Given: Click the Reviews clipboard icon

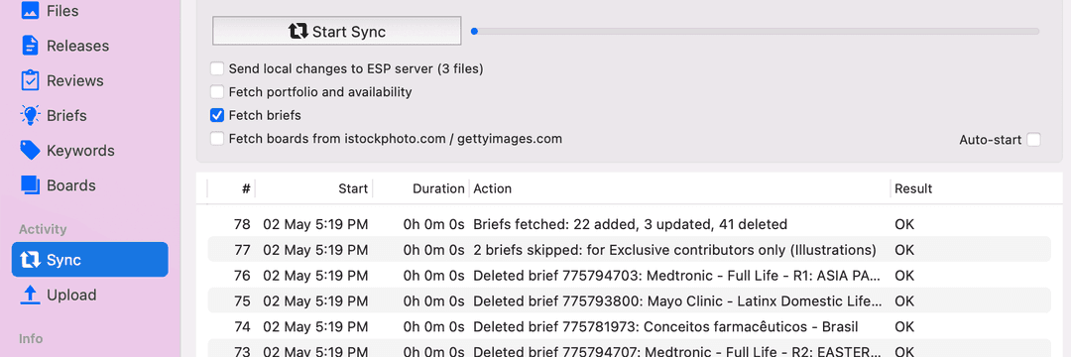Looking at the screenshot, I should pyautogui.click(x=30, y=80).
